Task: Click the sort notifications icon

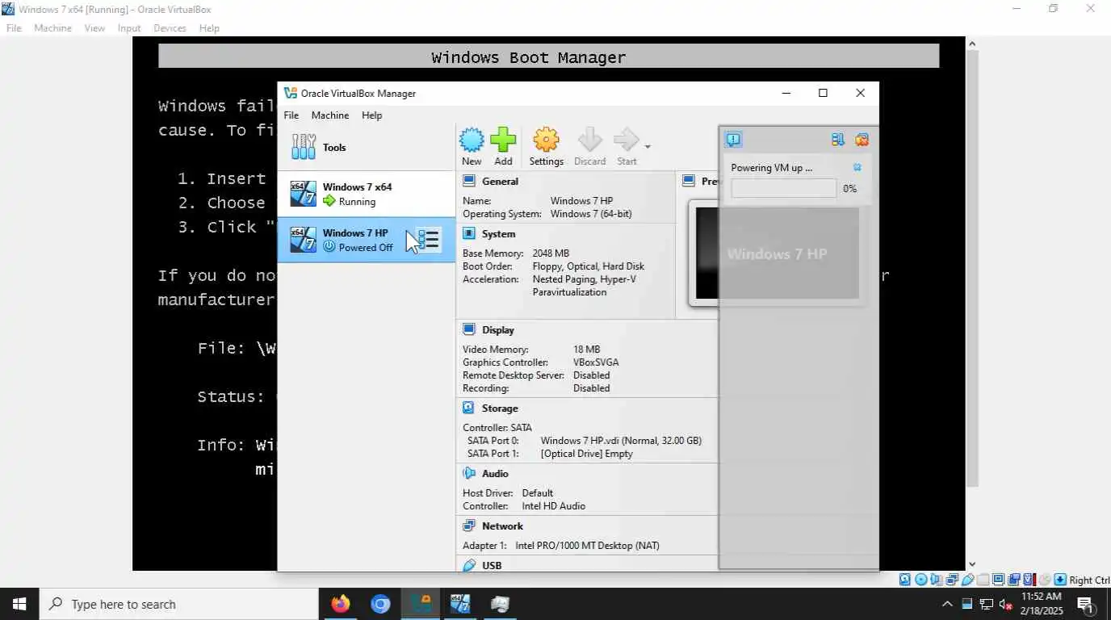Action: (x=837, y=140)
